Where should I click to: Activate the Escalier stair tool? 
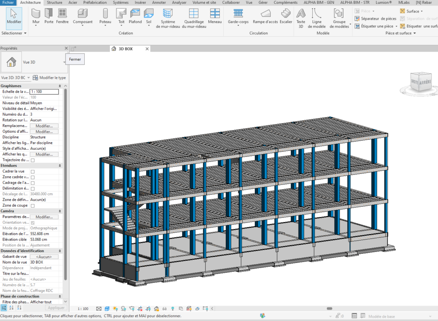click(286, 16)
